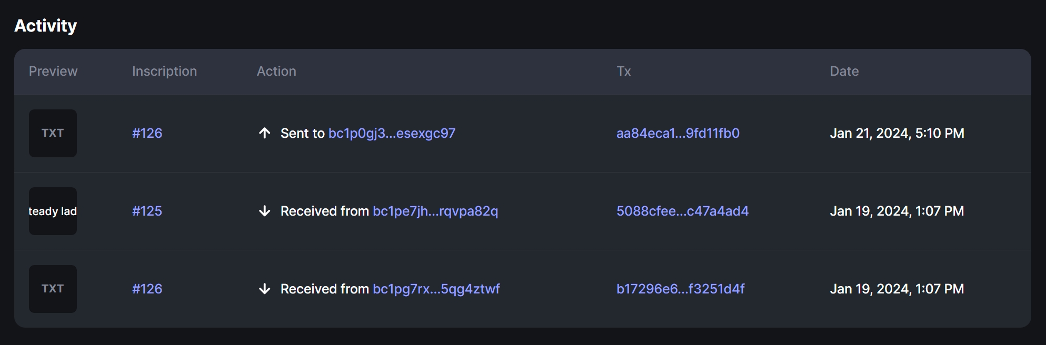The height and width of the screenshot is (345, 1046).
Task: Open inscription #126 in the bottom row
Action: 147,289
